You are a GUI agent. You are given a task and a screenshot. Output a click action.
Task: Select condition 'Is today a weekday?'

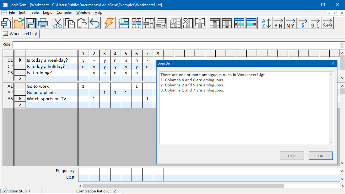click(52, 60)
